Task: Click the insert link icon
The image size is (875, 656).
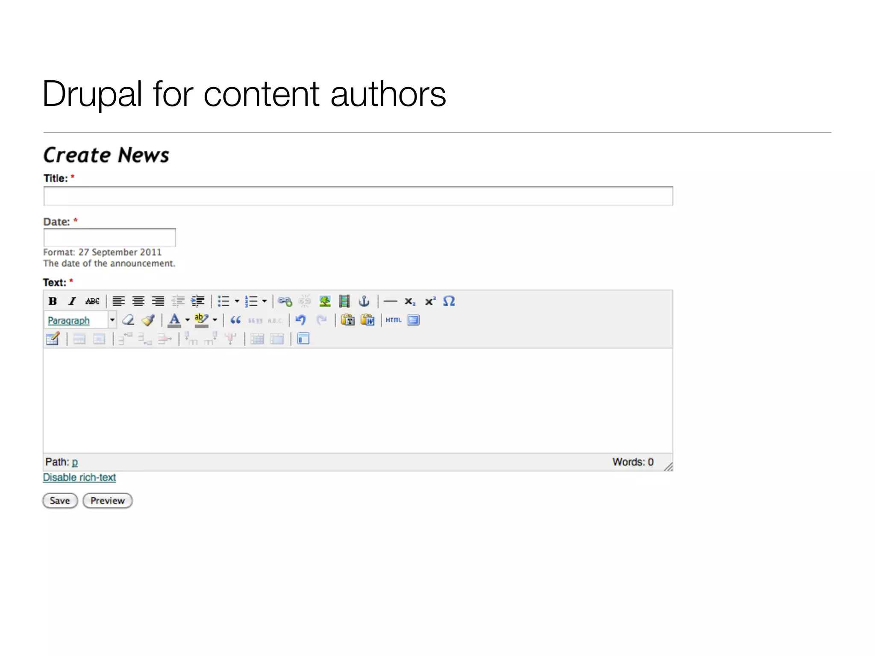Action: click(285, 301)
